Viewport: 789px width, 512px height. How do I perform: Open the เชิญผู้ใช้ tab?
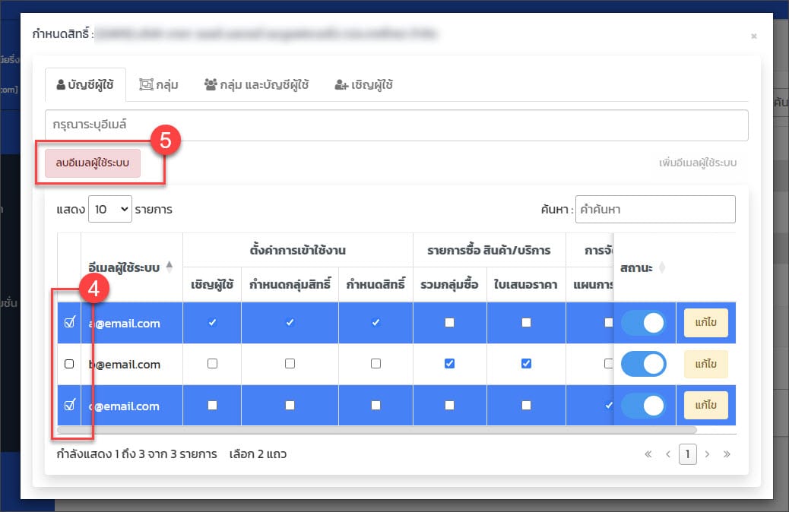[x=363, y=85]
